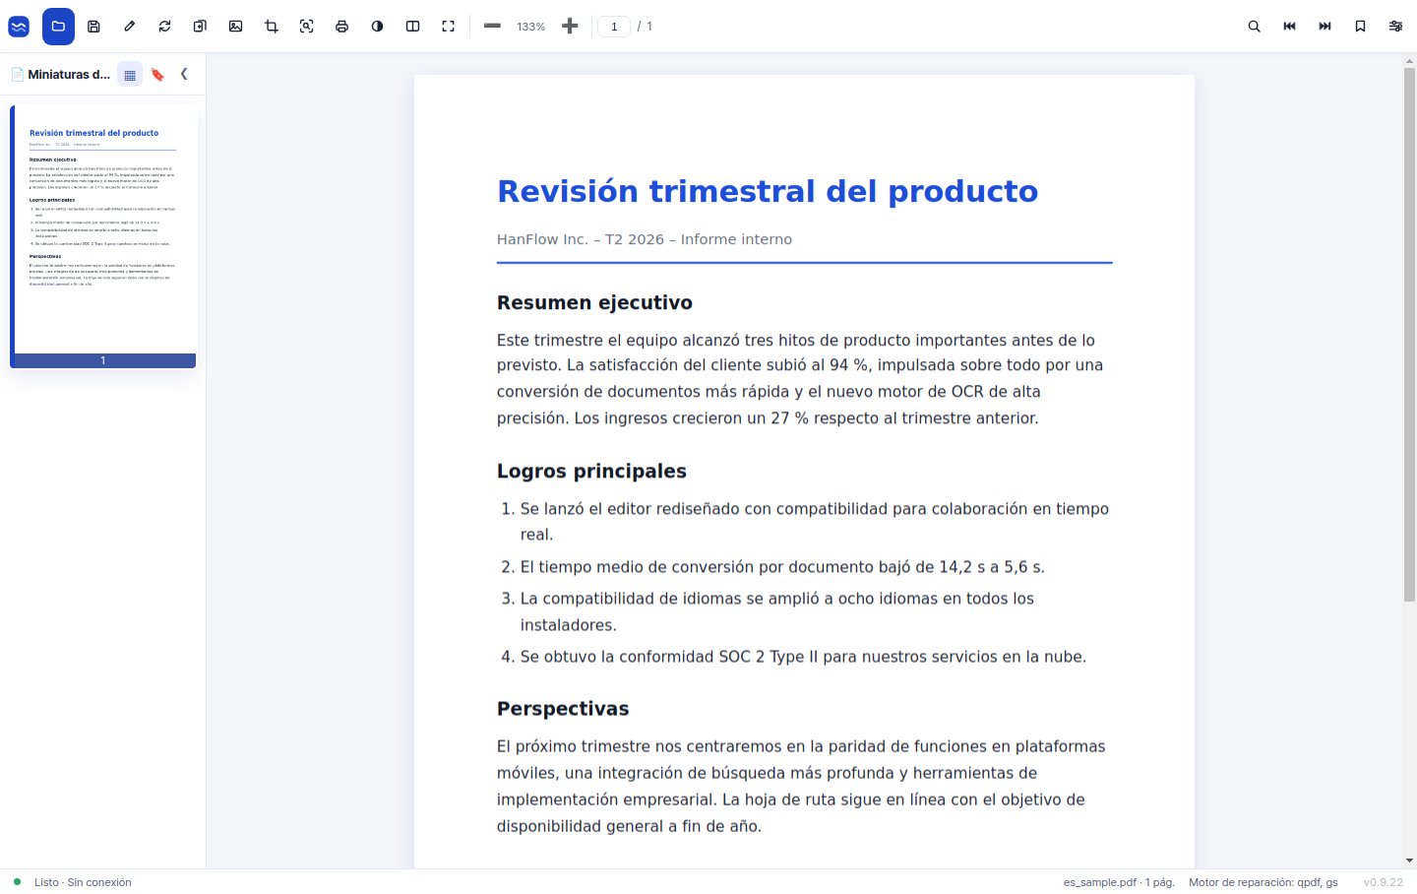
Task: Click the app logo with wave icon
Action: pyautogui.click(x=19, y=27)
